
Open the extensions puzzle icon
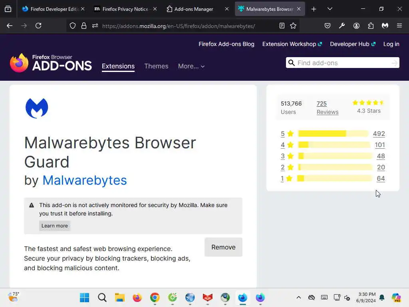click(x=371, y=26)
